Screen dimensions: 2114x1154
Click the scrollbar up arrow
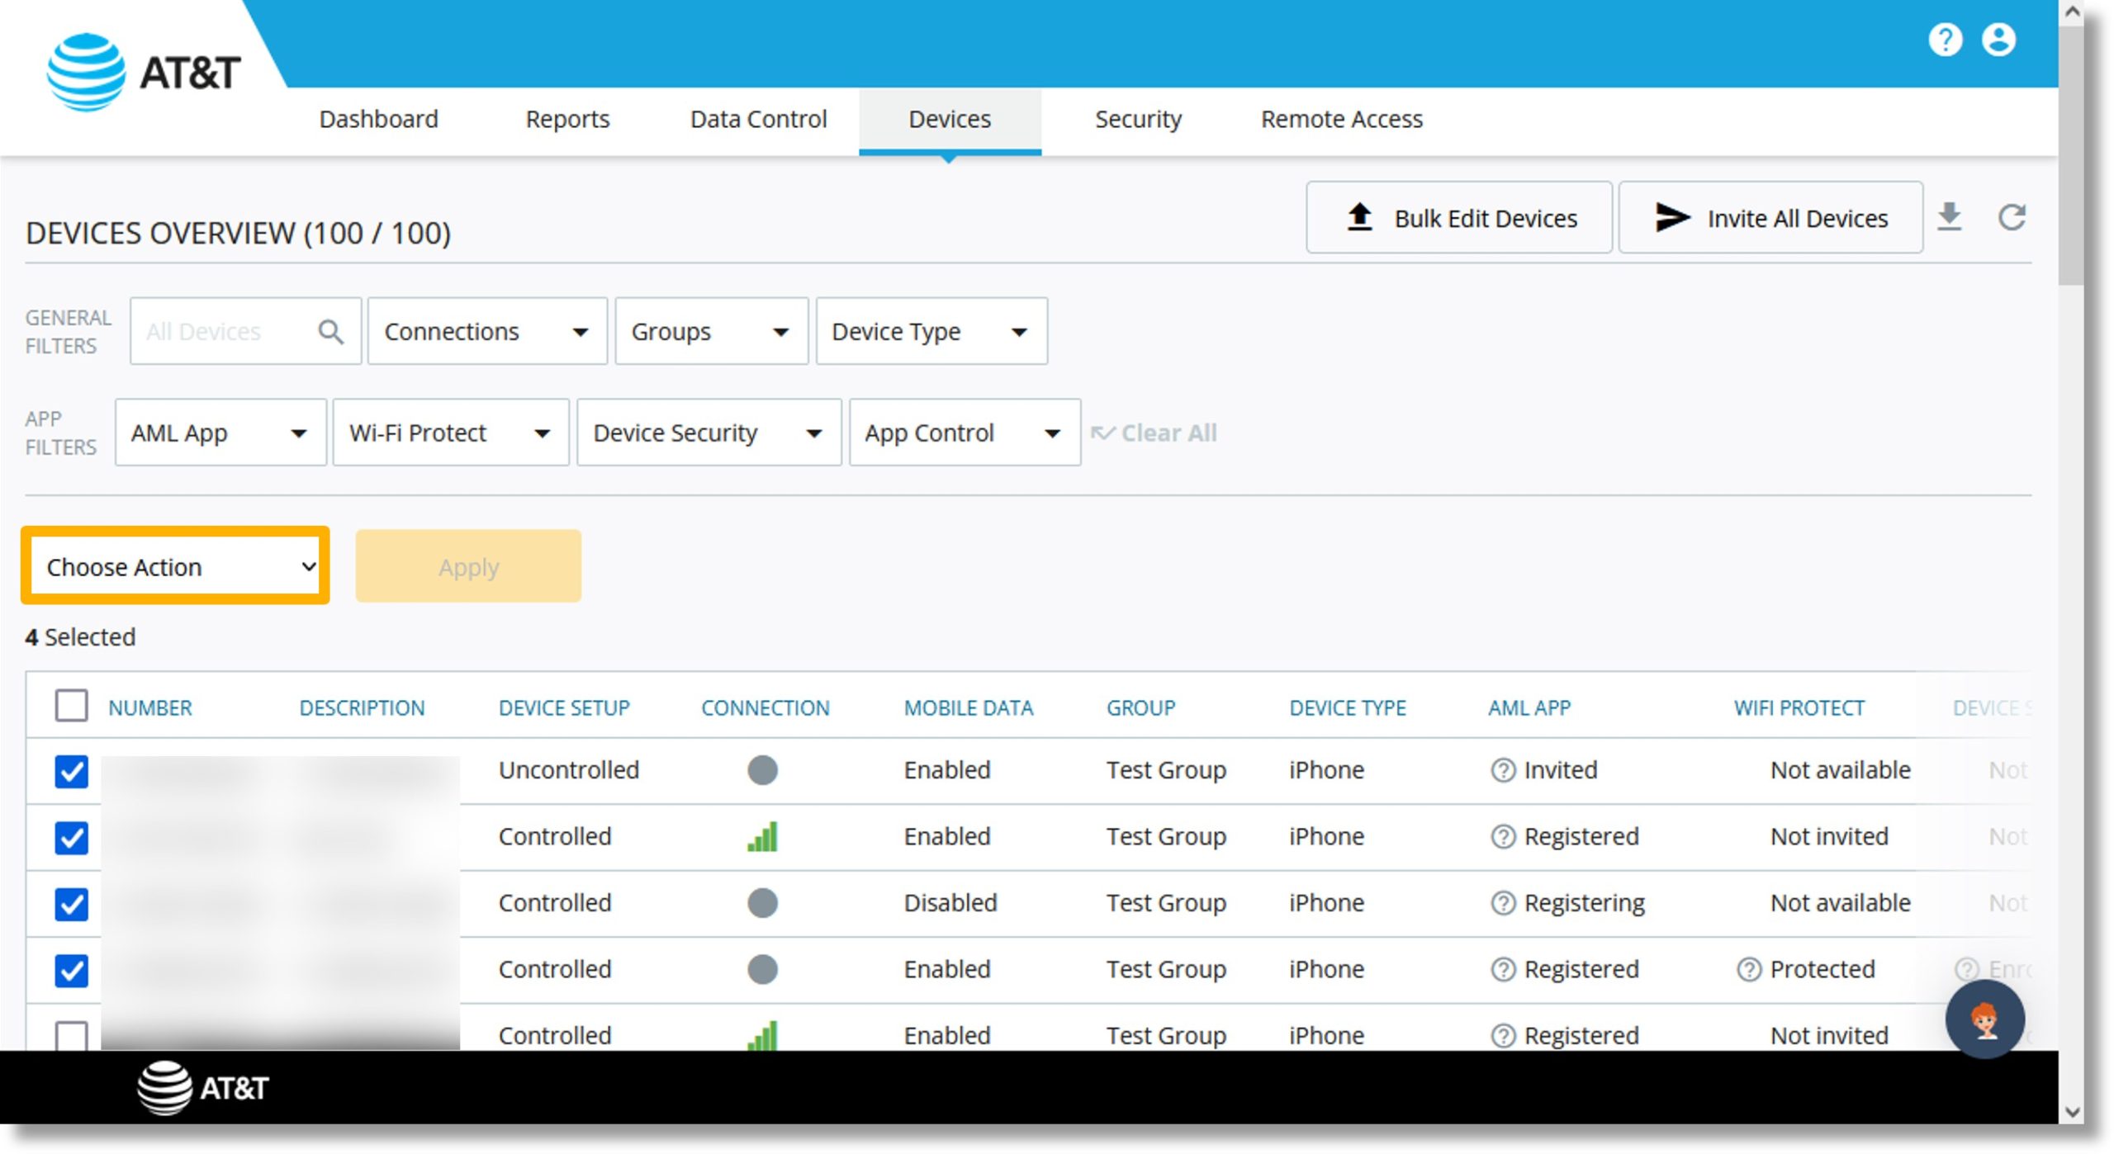(2071, 12)
